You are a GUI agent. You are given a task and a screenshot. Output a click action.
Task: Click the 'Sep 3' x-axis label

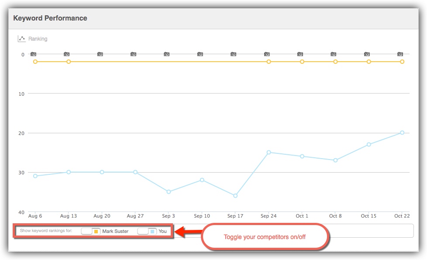169,216
